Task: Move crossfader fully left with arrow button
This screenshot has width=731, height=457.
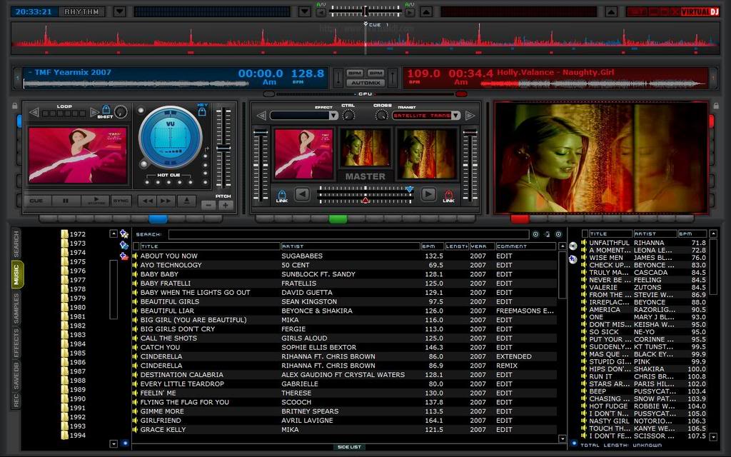Action: [x=302, y=194]
